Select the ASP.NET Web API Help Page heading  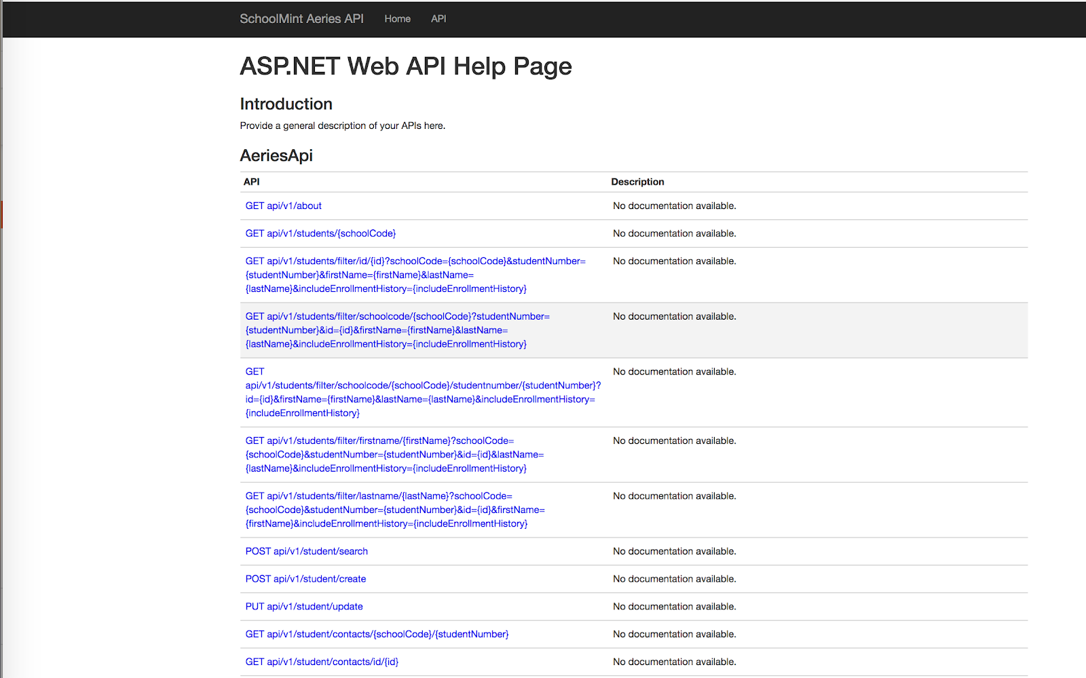click(406, 67)
